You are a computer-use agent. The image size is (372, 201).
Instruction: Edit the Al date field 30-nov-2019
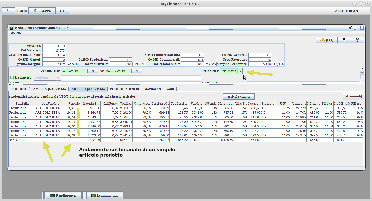117,71
